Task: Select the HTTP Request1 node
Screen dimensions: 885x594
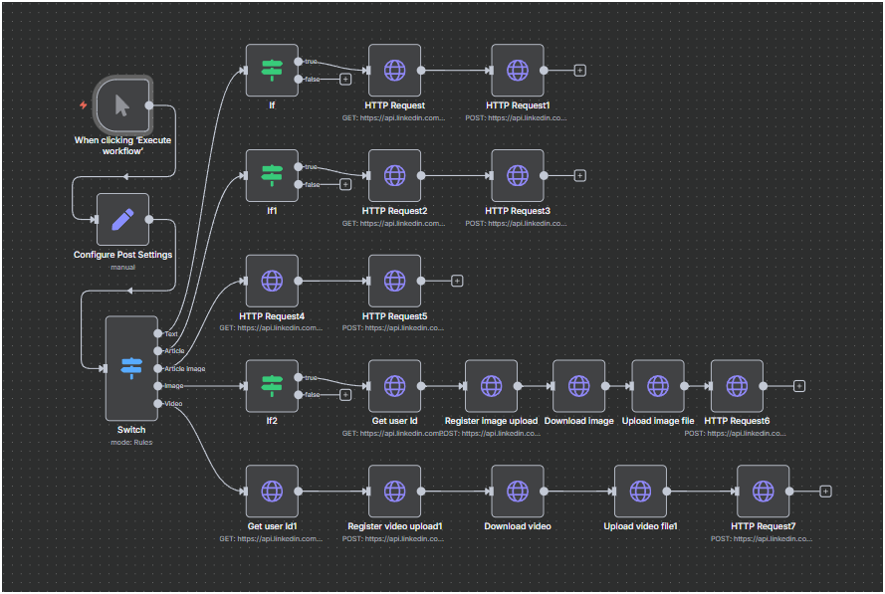Action: click(x=518, y=71)
